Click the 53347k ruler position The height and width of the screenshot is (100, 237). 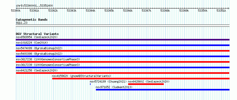[x=147, y=11]
